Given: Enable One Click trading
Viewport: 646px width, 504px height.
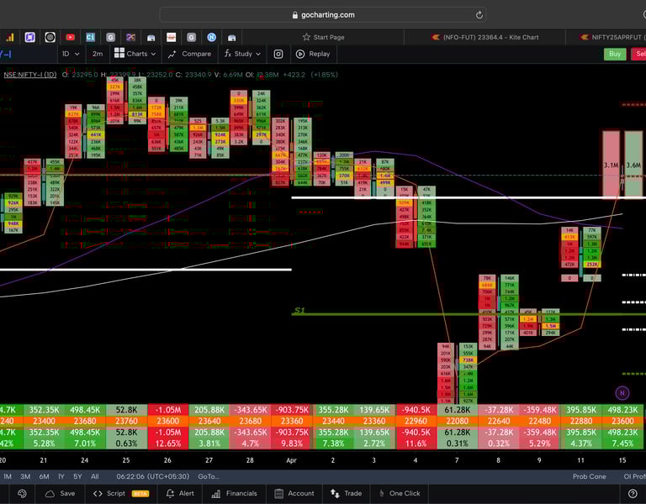Looking at the screenshot, I should pos(400,493).
